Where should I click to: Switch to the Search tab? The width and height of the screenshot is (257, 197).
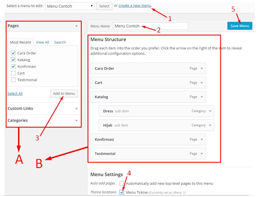click(60, 42)
